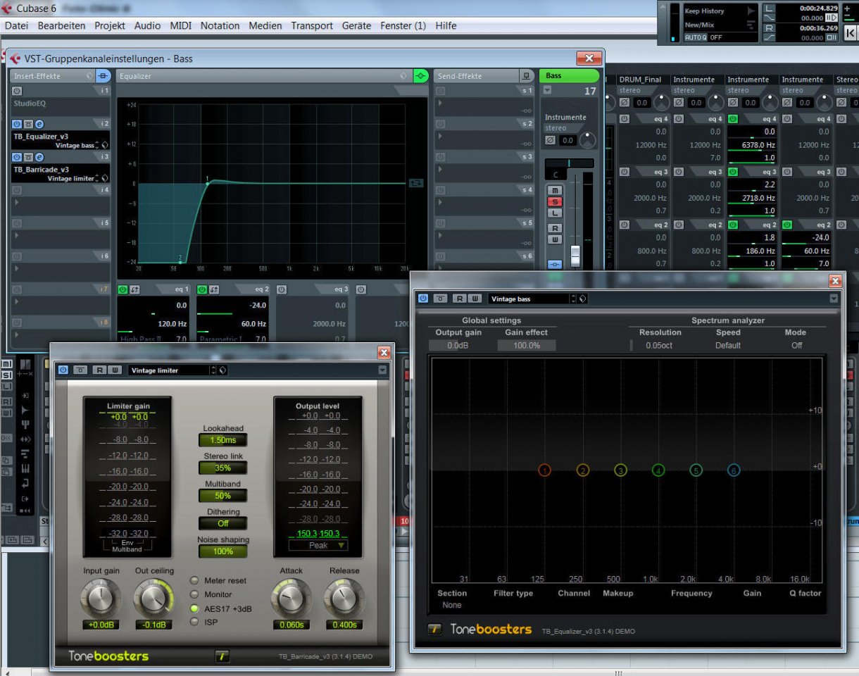859x676 pixels.
Task: Select Meter reset radio button
Action: [194, 580]
